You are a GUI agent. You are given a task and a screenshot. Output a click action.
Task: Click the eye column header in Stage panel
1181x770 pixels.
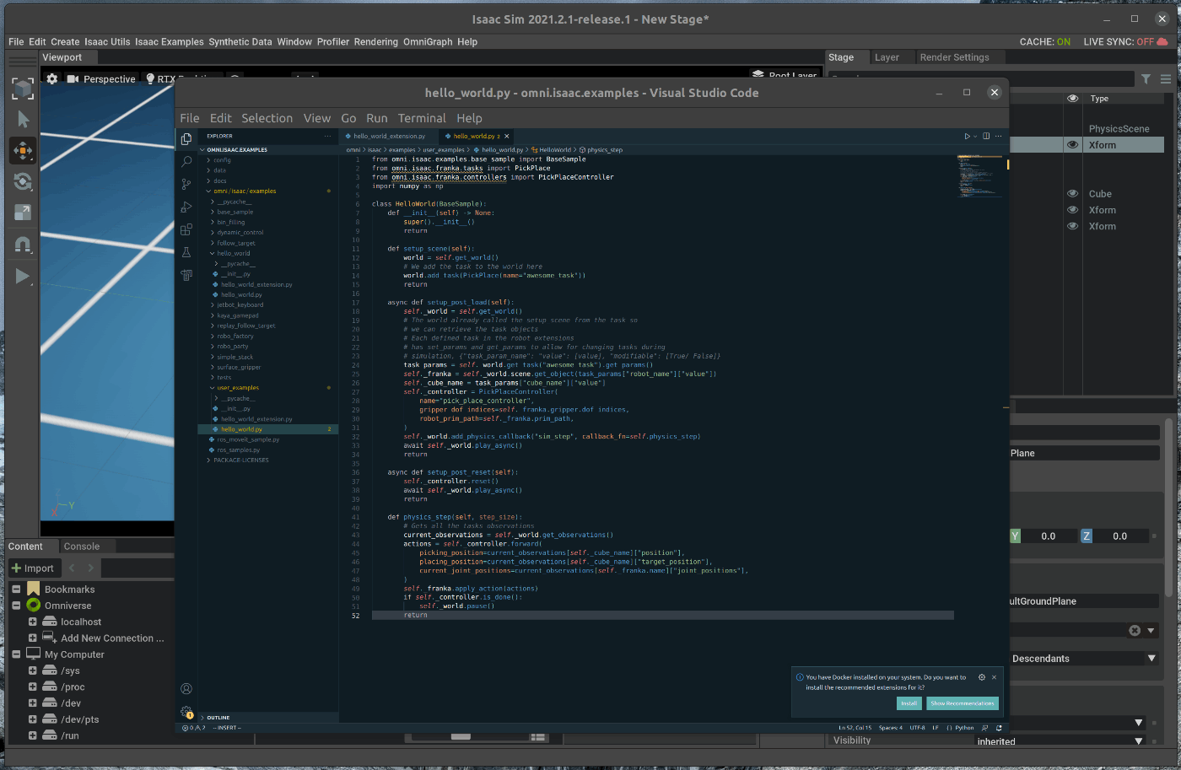[x=1072, y=99]
